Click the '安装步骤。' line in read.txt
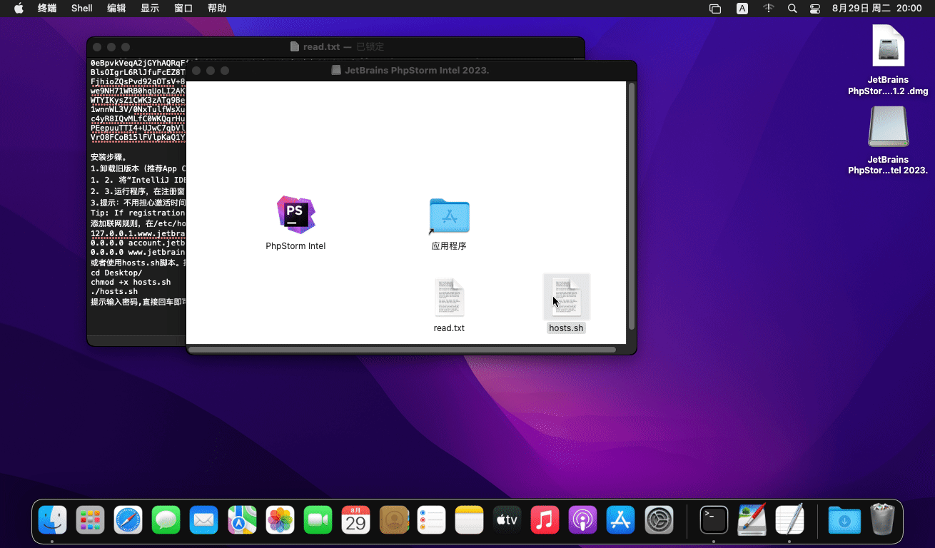The height and width of the screenshot is (548, 935). pos(108,157)
